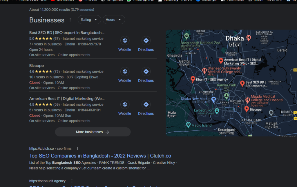
Task: Click Shaheed Suhrawardy Medical College hospital icon
Action: coord(204,70)
